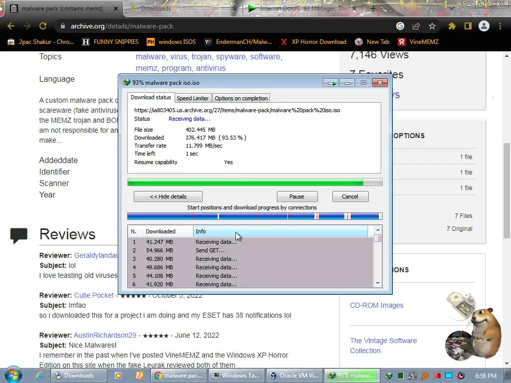Go back using the Chrome back arrow

11,26
